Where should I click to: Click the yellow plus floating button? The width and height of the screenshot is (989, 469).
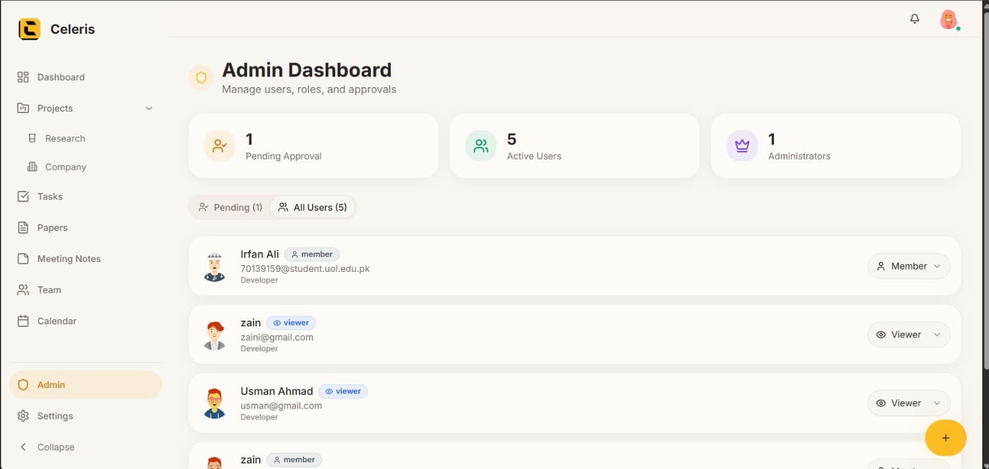point(945,437)
